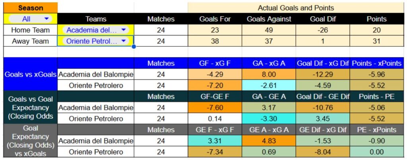Select the -7.60 cell for Academia del Balompie

tap(215, 108)
